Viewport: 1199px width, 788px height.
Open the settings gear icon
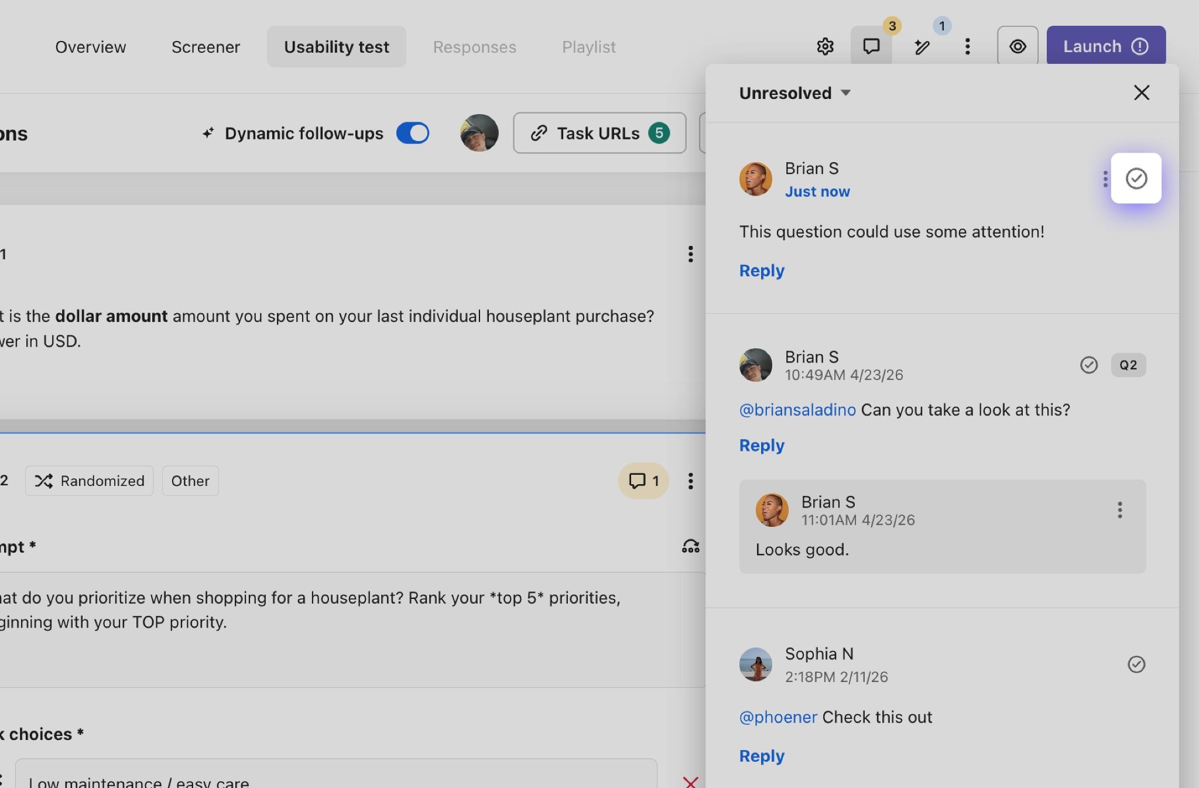825,46
